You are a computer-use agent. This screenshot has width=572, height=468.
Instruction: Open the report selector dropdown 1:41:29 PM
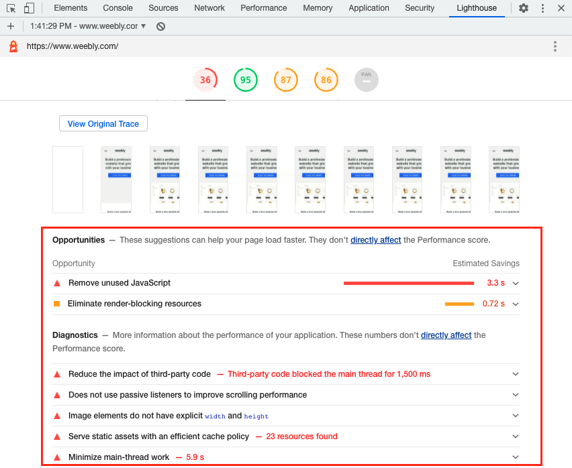click(x=88, y=26)
